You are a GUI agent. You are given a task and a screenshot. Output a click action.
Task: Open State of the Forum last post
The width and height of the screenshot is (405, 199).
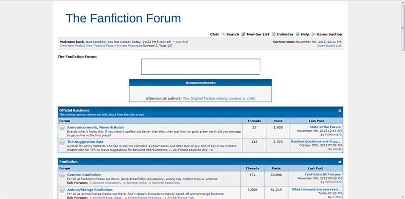[x=325, y=127]
